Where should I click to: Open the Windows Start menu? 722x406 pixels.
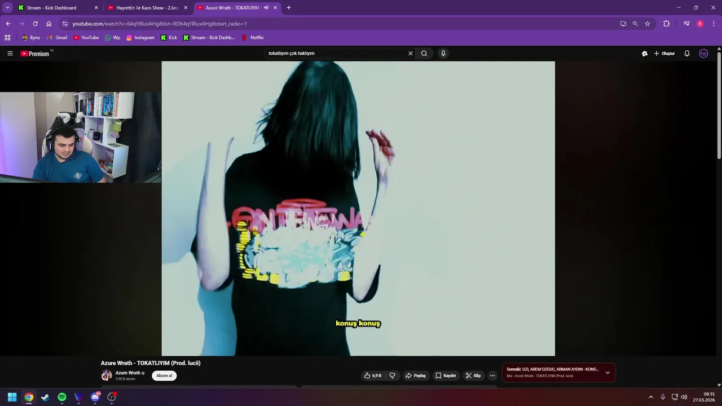pyautogui.click(x=12, y=397)
